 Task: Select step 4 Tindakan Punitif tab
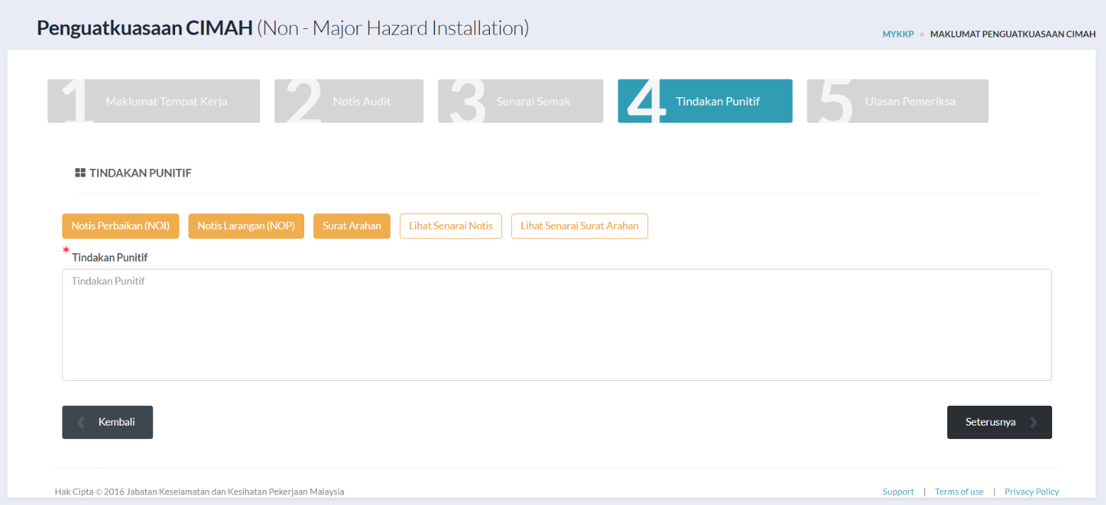[x=705, y=101]
